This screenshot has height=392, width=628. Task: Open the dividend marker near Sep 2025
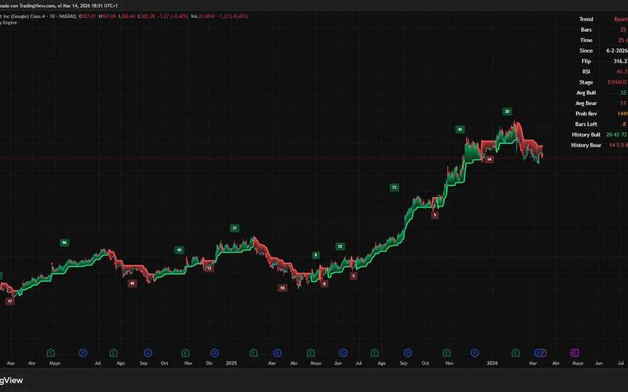click(x=408, y=353)
